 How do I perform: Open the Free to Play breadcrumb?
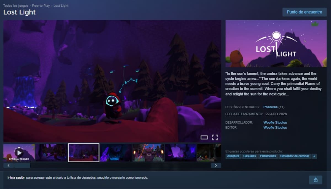pyautogui.click(x=41, y=6)
